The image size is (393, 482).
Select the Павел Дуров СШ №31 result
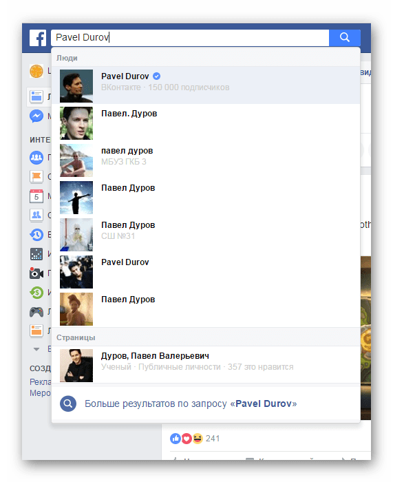tap(206, 235)
